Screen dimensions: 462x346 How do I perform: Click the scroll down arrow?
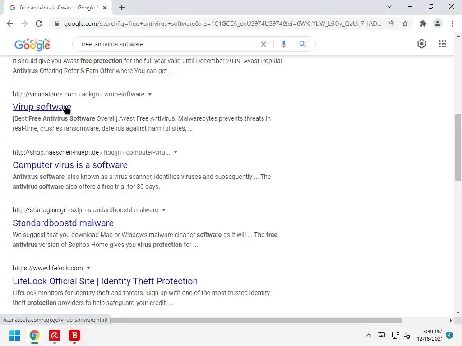point(458,313)
